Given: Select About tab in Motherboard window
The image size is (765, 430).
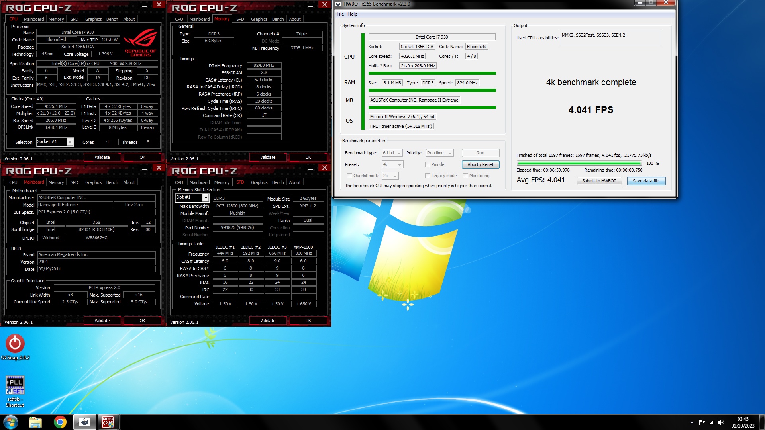Looking at the screenshot, I should [129, 182].
